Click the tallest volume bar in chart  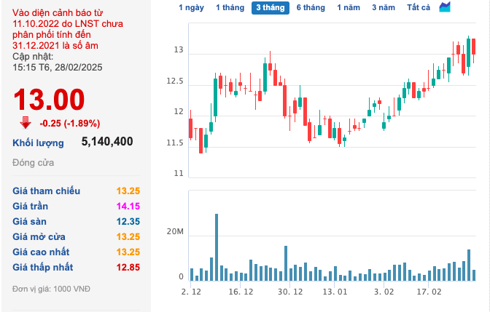pyautogui.click(x=217, y=247)
